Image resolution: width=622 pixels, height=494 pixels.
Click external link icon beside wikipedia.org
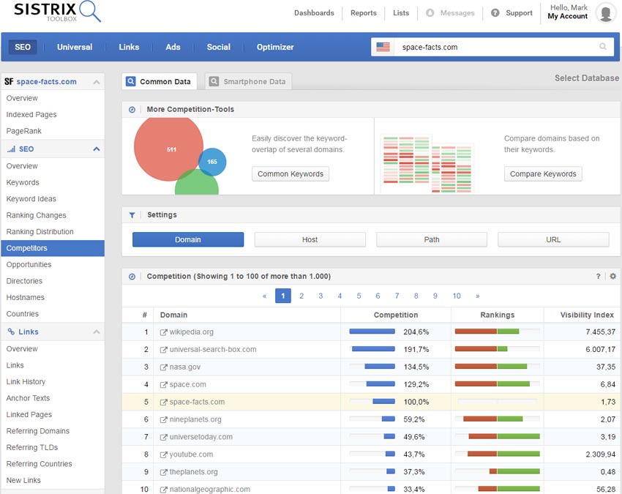[163, 332]
